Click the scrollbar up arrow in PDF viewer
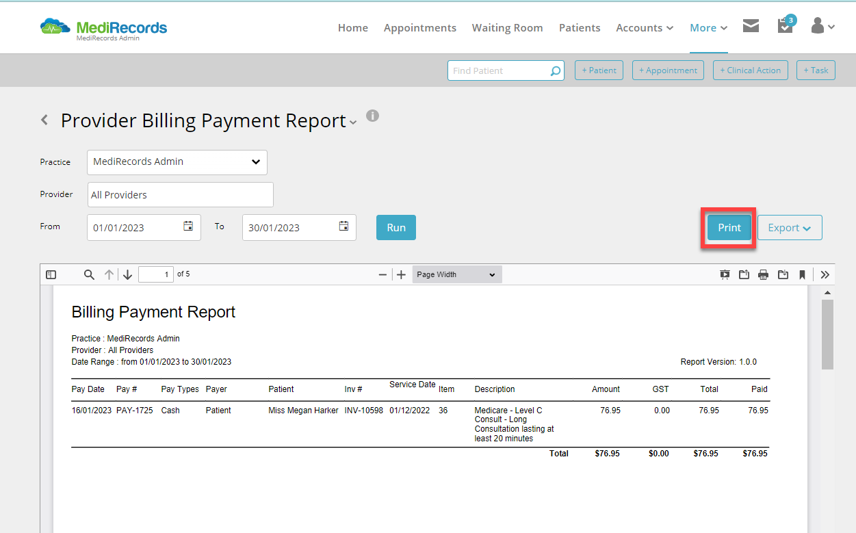 click(827, 293)
